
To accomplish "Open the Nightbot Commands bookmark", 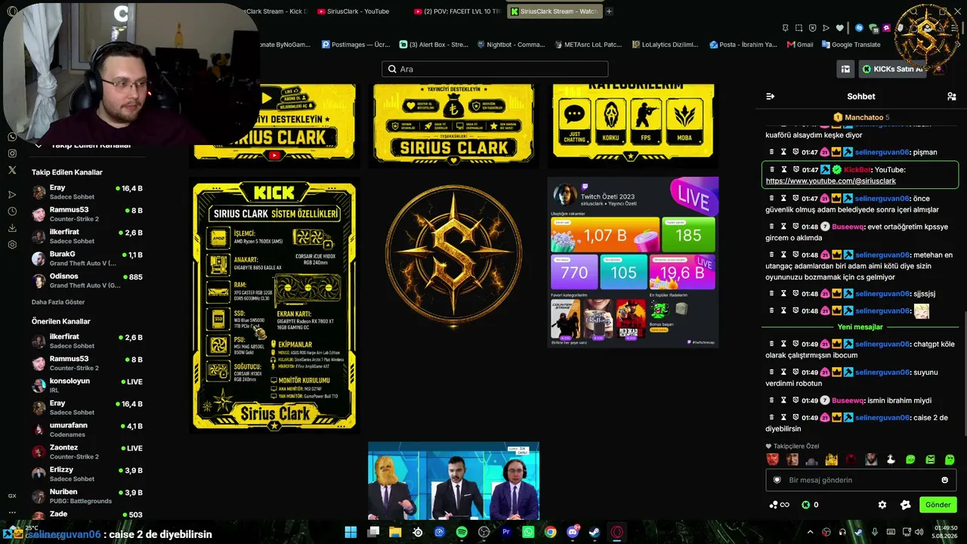I will tap(511, 45).
